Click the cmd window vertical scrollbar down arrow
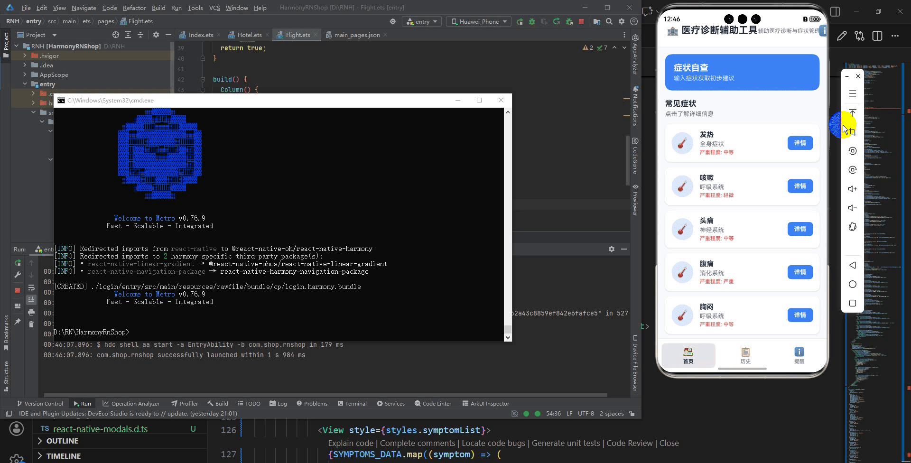This screenshot has width=911, height=463. pos(508,337)
